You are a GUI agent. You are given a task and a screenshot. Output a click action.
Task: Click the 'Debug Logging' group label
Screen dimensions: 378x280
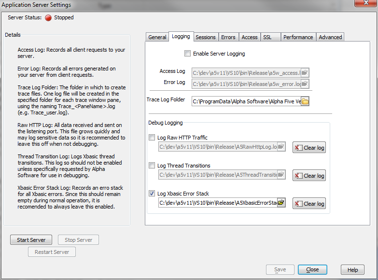click(x=166, y=123)
